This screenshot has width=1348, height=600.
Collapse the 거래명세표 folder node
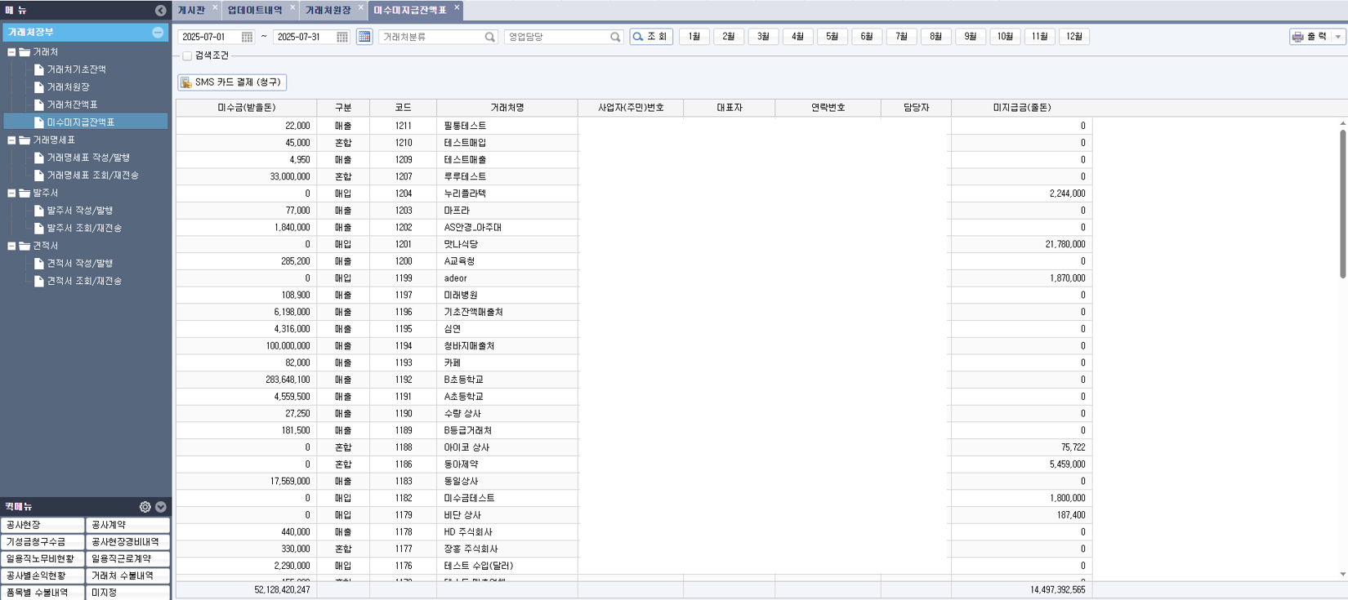(11, 140)
